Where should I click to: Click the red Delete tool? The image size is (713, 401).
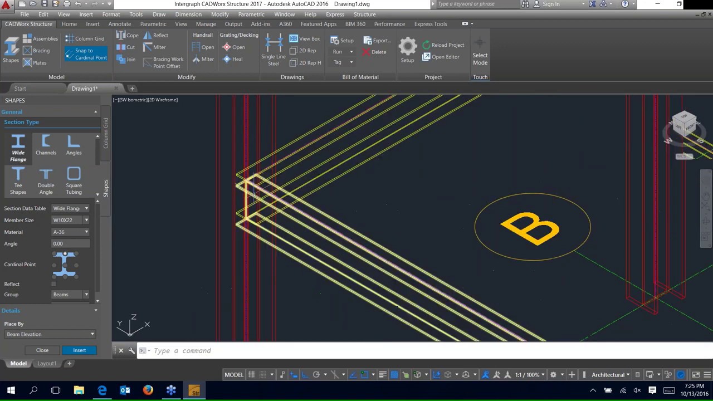click(x=374, y=52)
